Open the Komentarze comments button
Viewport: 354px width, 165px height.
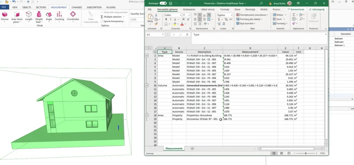click(x=296, y=9)
